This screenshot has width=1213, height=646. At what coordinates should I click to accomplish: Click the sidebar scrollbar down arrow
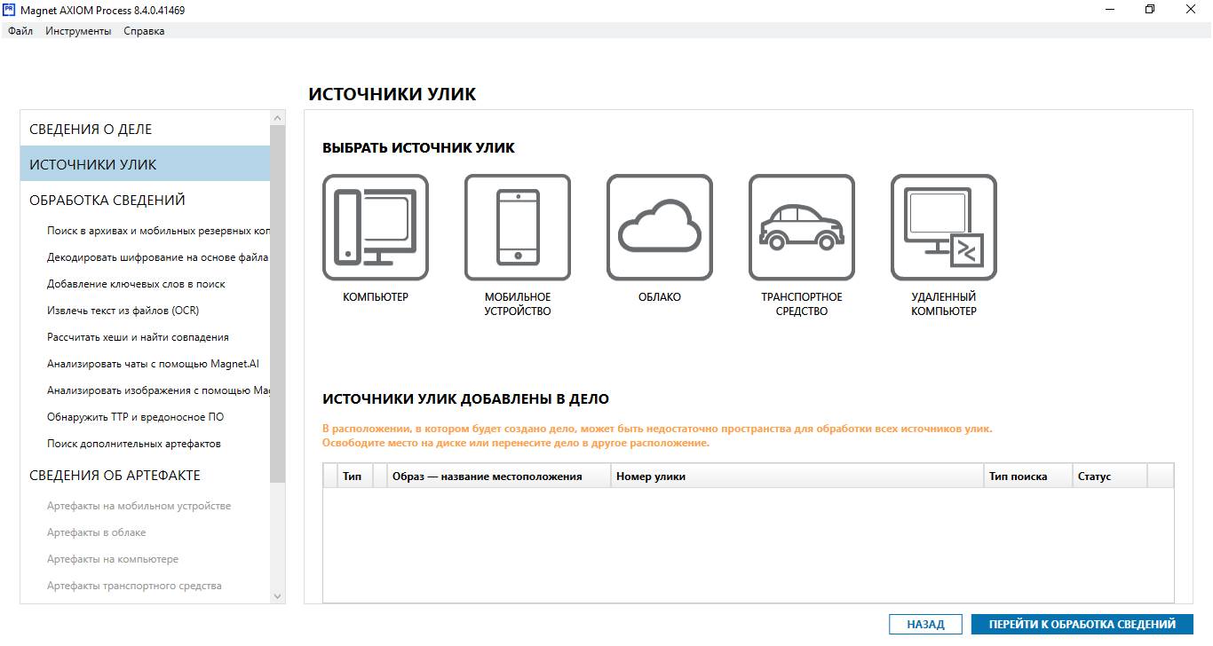[278, 596]
